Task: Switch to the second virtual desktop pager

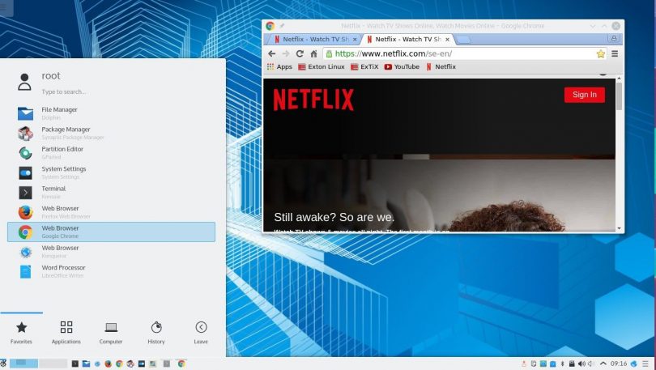Action: [53, 364]
